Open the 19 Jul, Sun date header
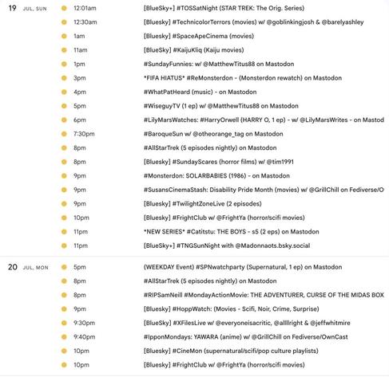The image size is (389, 377). pos(28,8)
